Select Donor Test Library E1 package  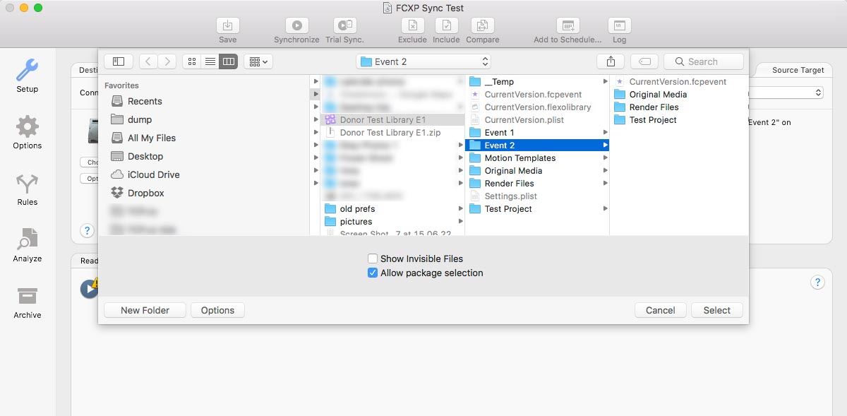(x=392, y=120)
